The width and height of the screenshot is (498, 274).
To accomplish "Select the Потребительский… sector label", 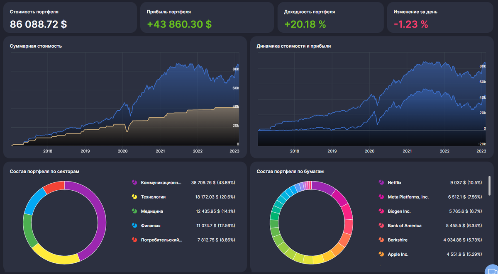I will pyautogui.click(x=161, y=240).
